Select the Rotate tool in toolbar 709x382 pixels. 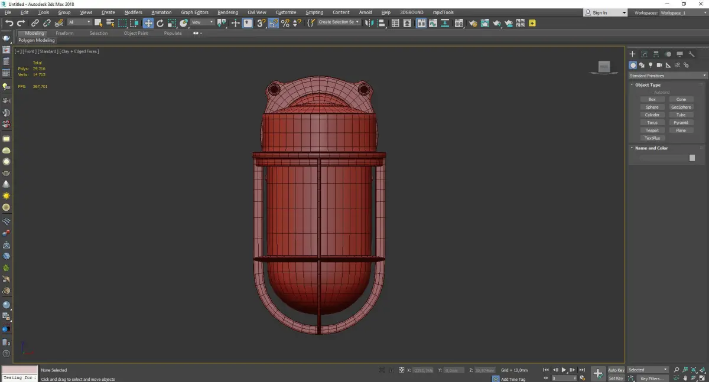pos(160,23)
